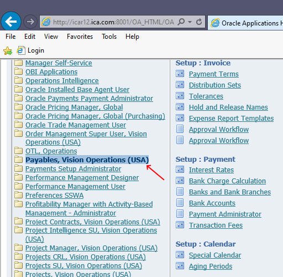The height and width of the screenshot is (277, 283).
Task: Select the Oracle Applications browser tab
Action: click(246, 23)
